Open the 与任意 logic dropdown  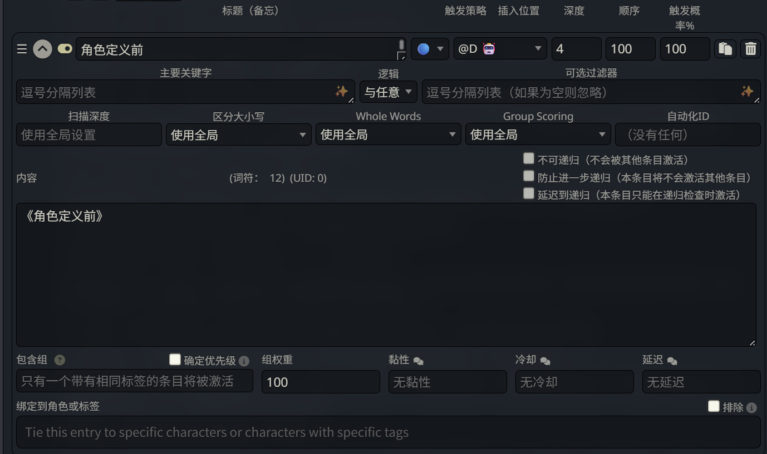(388, 92)
